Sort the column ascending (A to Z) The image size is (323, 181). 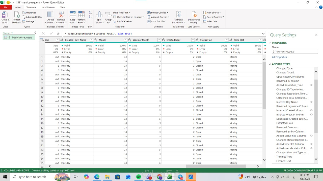pyautogui.click(x=90, y=13)
